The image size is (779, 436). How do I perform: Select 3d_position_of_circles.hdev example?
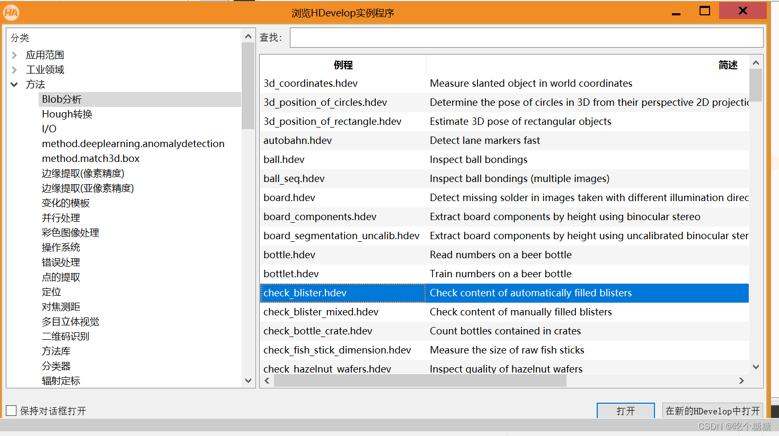(x=325, y=103)
